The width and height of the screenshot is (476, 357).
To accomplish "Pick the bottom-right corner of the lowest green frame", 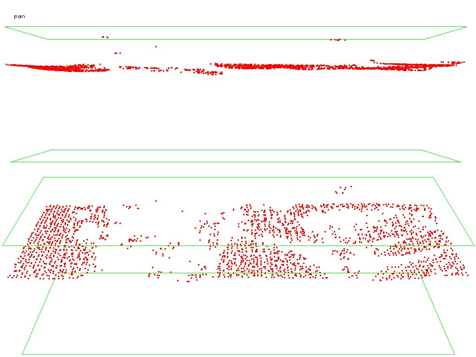I will coord(454,354).
